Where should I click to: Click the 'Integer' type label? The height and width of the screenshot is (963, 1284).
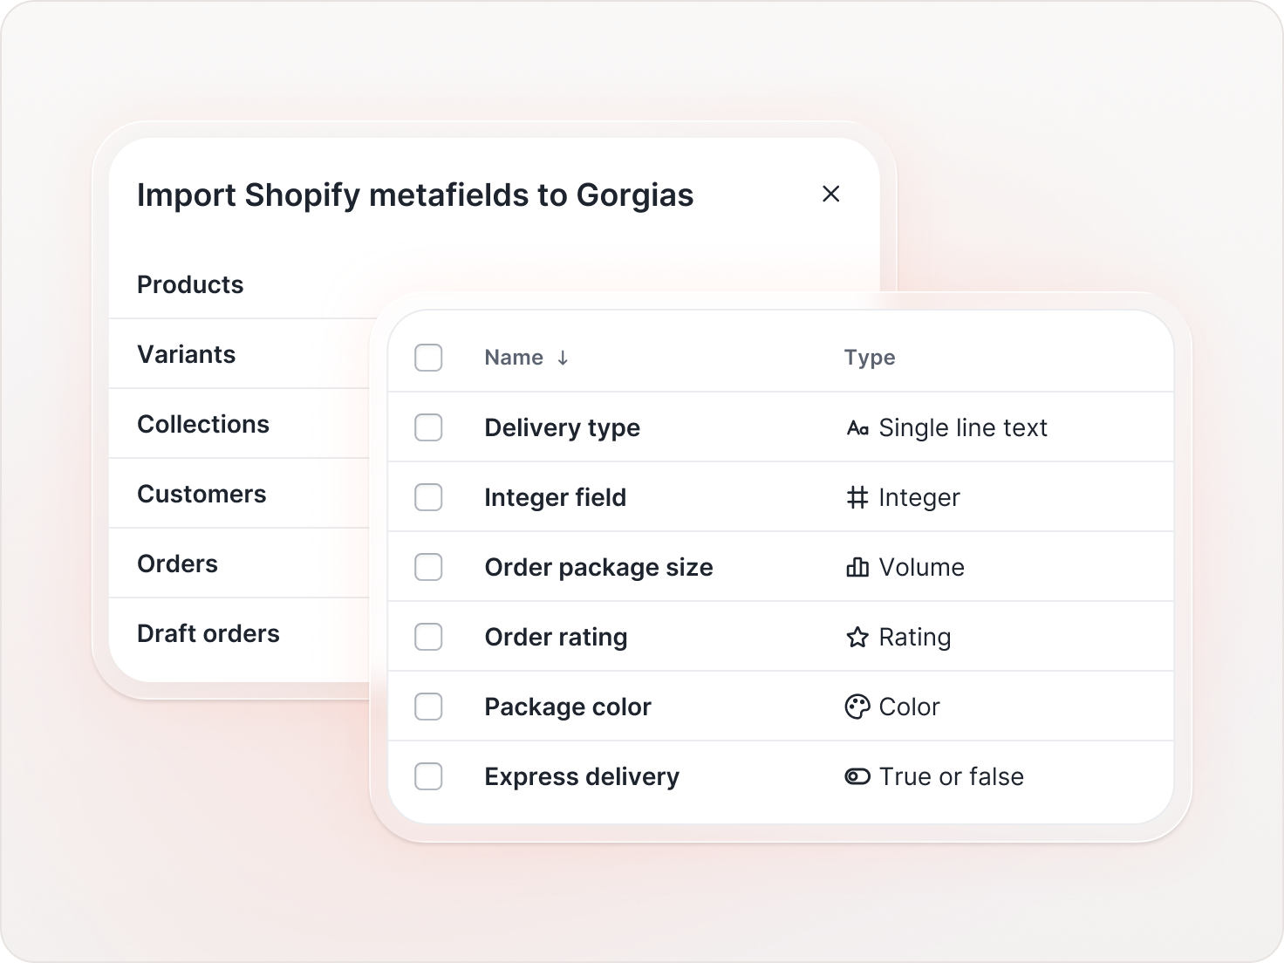coord(919,497)
